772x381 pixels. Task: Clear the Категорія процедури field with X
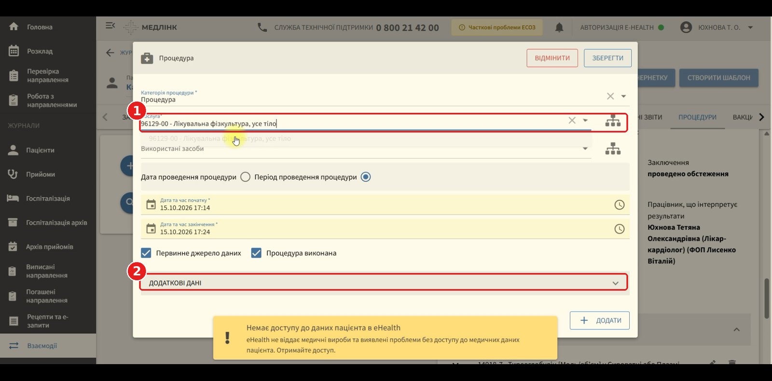pyautogui.click(x=610, y=96)
